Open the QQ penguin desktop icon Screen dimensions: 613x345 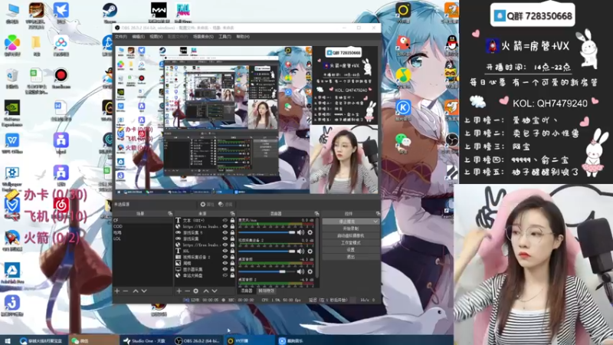[452, 44]
